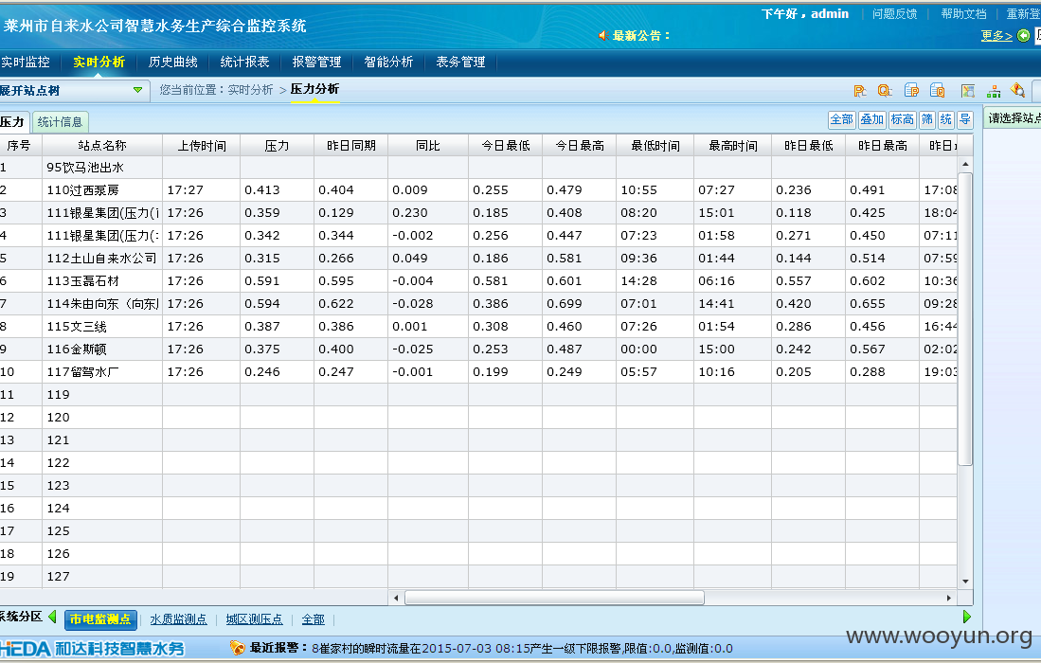Screen dimensions: 1041x663
Task: Click the 全部 button above the table
Action: pos(841,119)
